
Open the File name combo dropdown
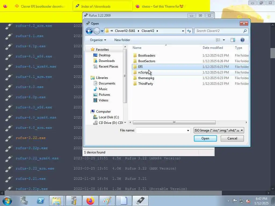point(188,131)
